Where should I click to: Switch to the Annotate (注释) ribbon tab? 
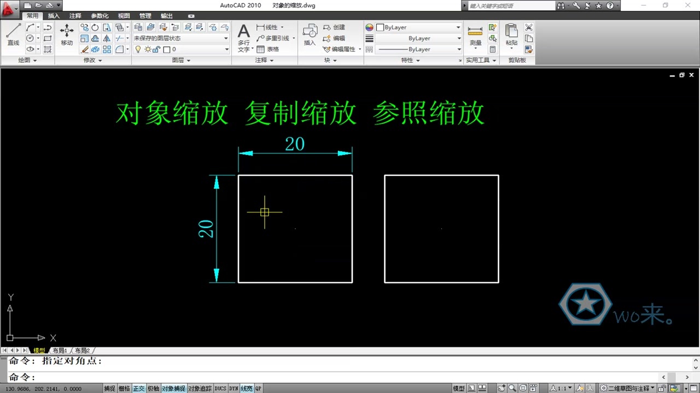click(75, 16)
